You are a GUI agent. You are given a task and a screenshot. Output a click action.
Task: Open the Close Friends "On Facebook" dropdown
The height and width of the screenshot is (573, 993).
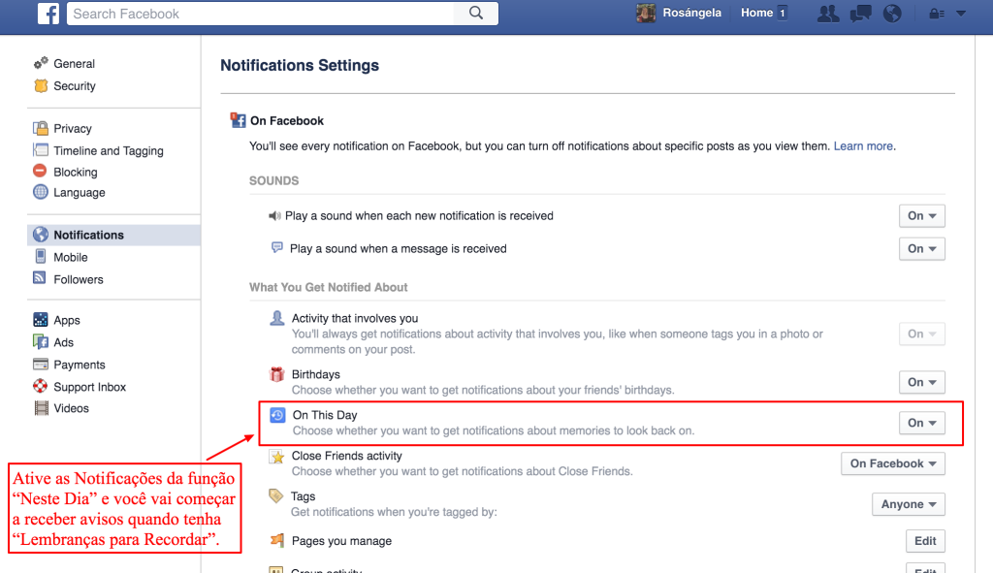(x=891, y=462)
